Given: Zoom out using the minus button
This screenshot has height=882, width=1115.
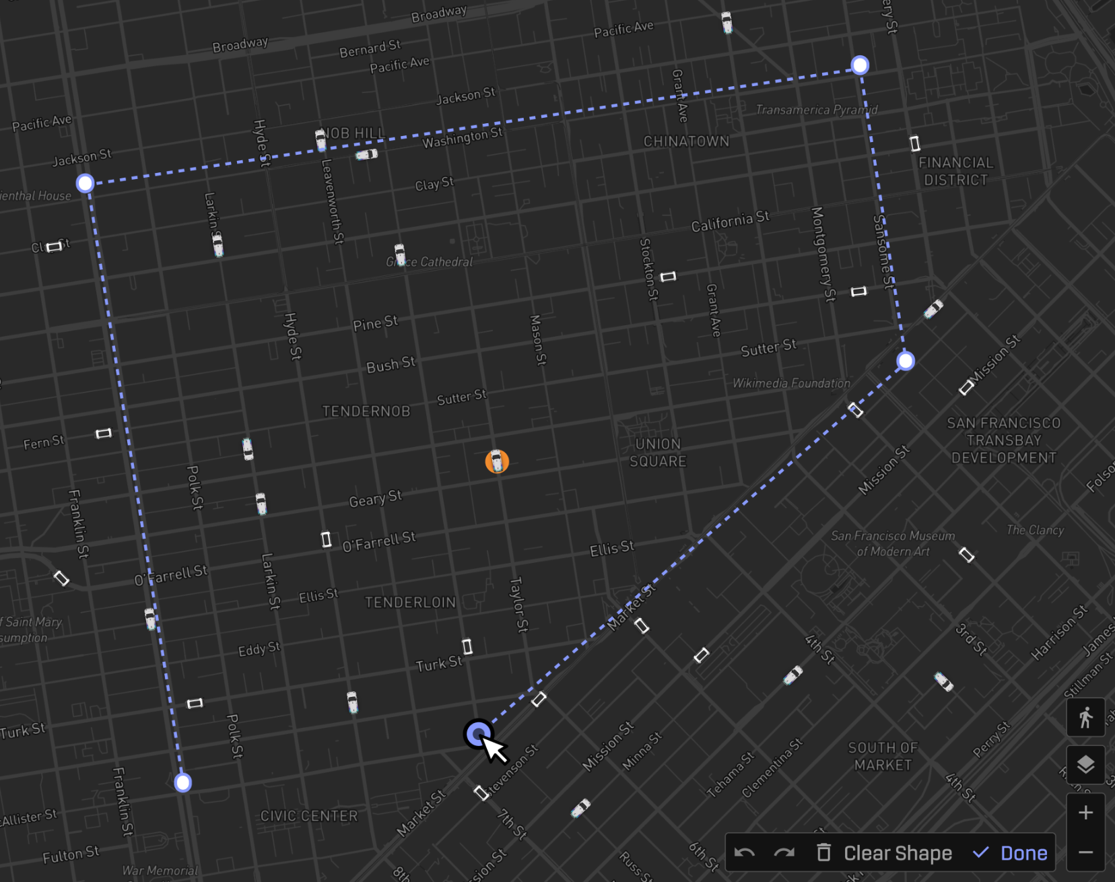Looking at the screenshot, I should [x=1087, y=852].
